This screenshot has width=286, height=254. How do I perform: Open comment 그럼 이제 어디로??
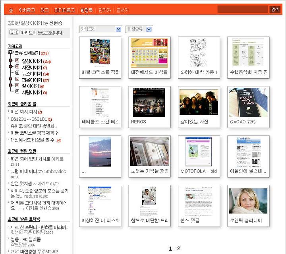[x=27, y=172]
